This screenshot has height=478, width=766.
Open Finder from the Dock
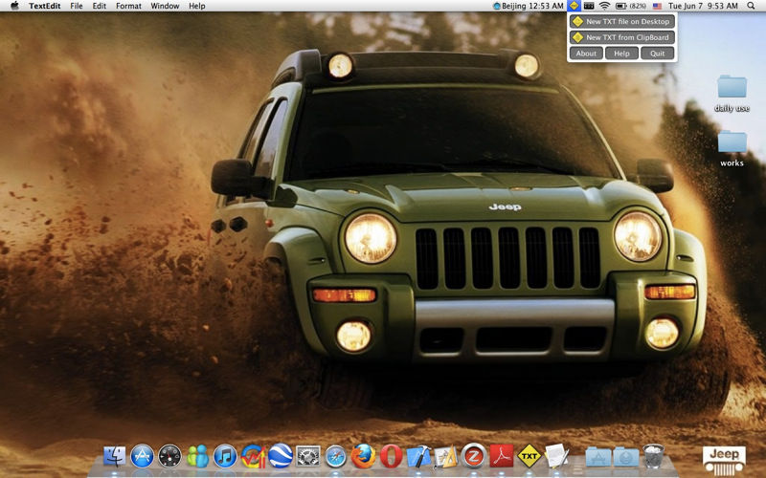click(x=114, y=457)
